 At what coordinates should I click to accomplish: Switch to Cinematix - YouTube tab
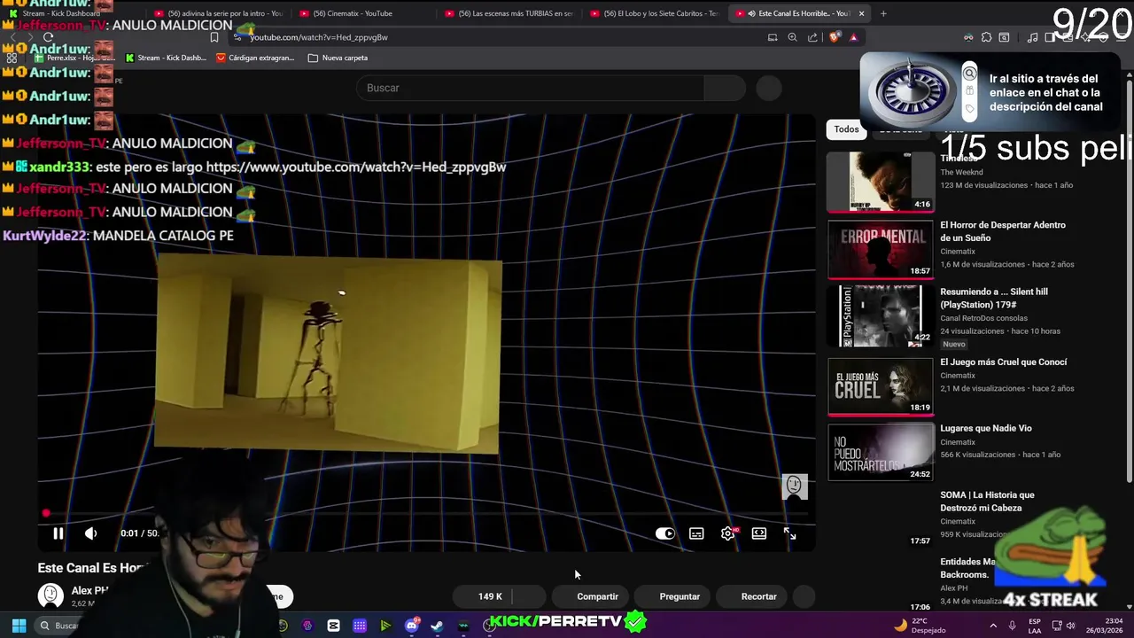click(362, 13)
